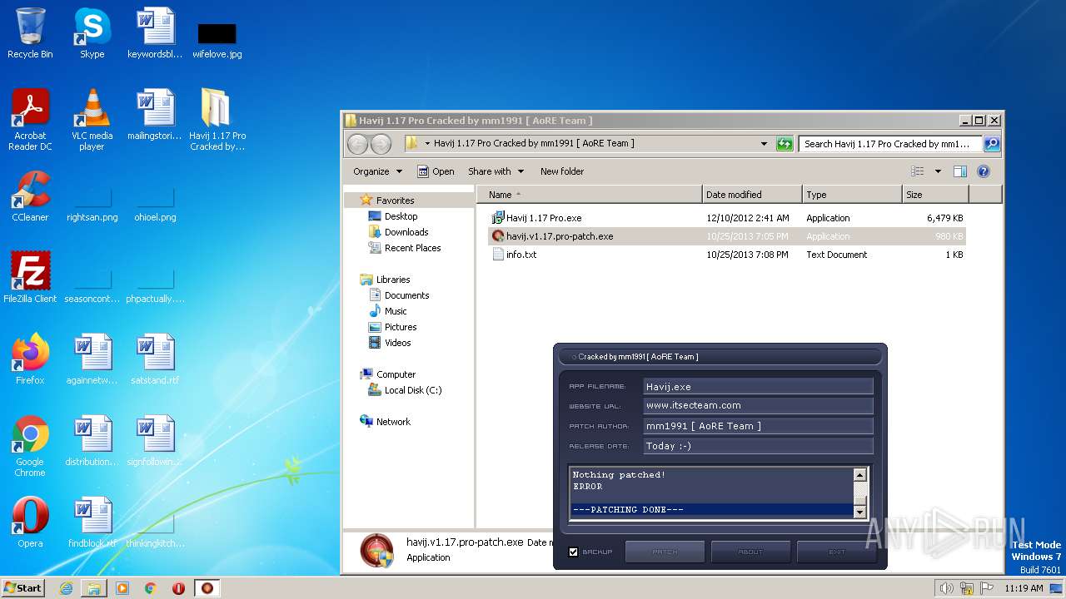Open Downloads in navigation pane

click(x=406, y=232)
